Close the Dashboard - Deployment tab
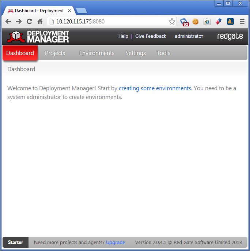250x251 pixels. click(x=69, y=11)
